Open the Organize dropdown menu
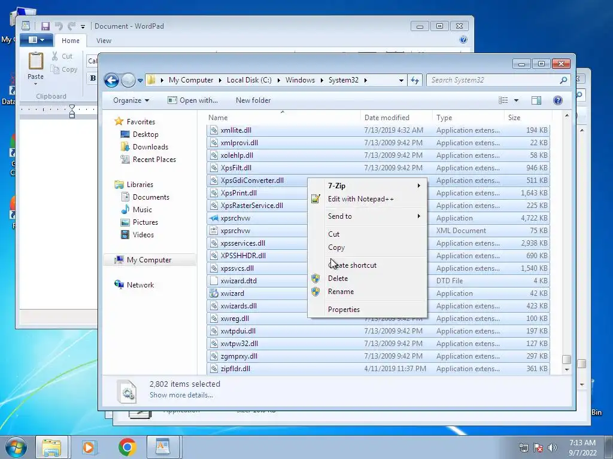Image resolution: width=613 pixels, height=459 pixels. point(131,100)
